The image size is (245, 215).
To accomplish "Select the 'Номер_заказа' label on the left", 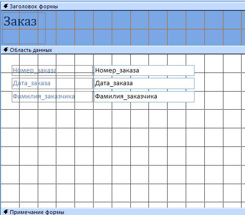I will (52, 71).
